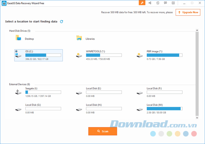Viewport: 205px width, 144px height.
Task: Click the Scan button
Action: click(x=102, y=131)
